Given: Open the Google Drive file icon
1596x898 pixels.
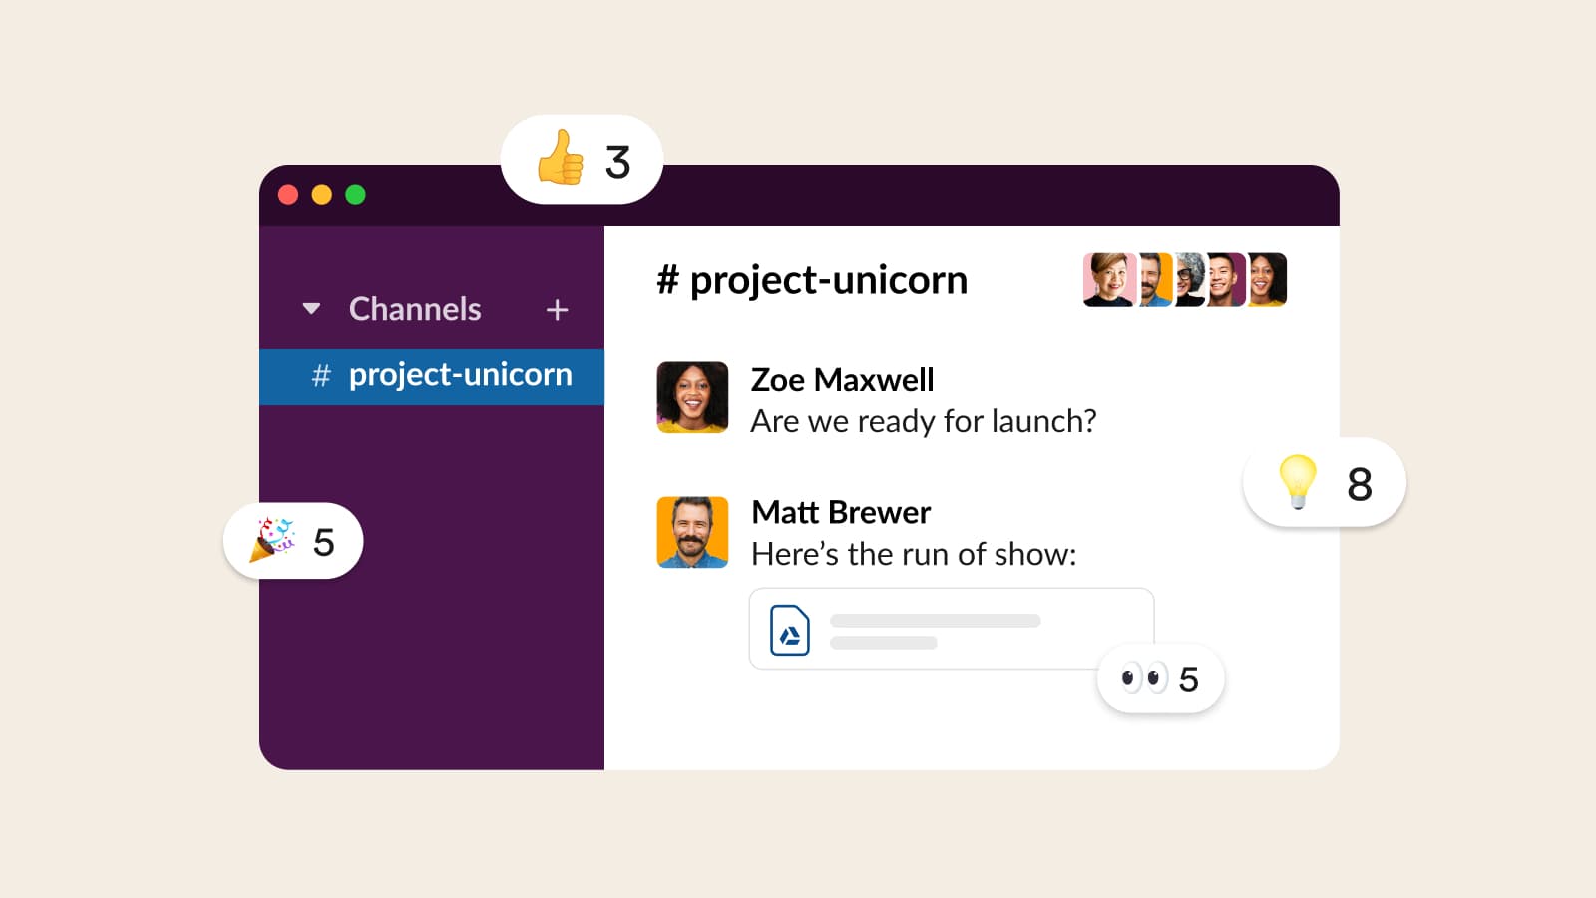Looking at the screenshot, I should point(790,631).
